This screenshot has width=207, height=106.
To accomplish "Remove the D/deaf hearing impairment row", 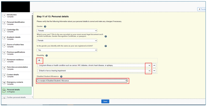I will 154,71.
